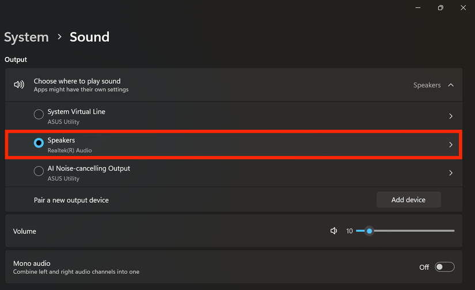Click the breadcrumb separator arrow
Viewport: 475px width, 290px height.
(x=59, y=37)
